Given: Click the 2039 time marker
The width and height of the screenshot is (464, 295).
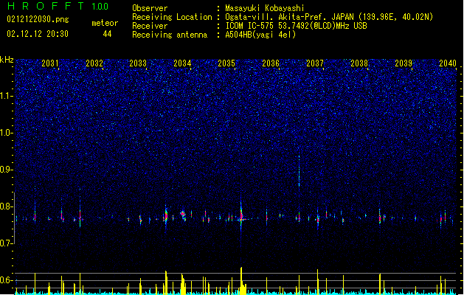Looking at the screenshot, I should (x=404, y=63).
